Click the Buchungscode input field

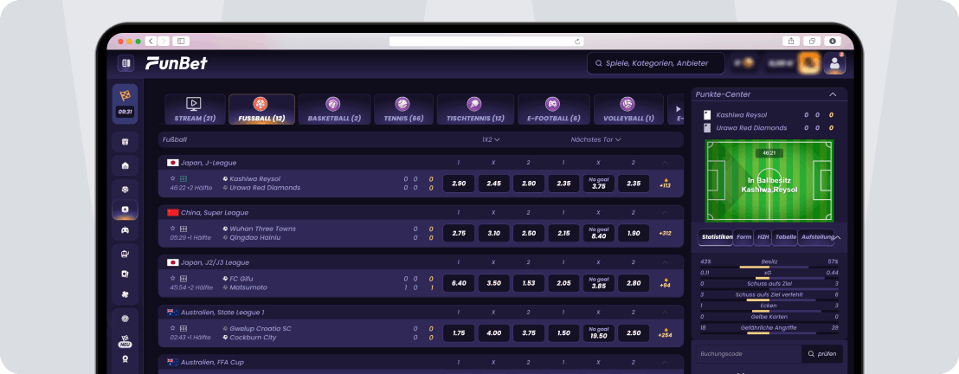coord(749,354)
